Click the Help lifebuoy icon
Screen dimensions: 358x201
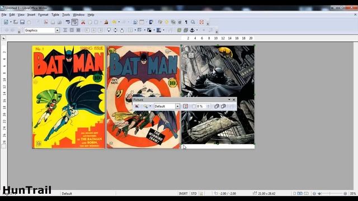201,22
